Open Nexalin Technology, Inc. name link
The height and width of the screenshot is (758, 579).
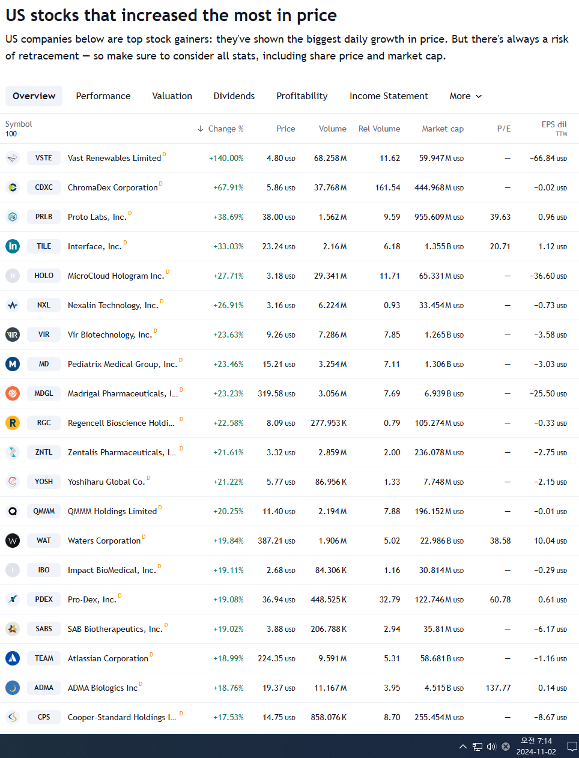coord(113,305)
